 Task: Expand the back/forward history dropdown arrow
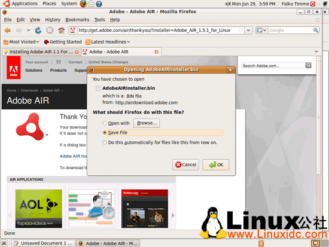click(29, 31)
